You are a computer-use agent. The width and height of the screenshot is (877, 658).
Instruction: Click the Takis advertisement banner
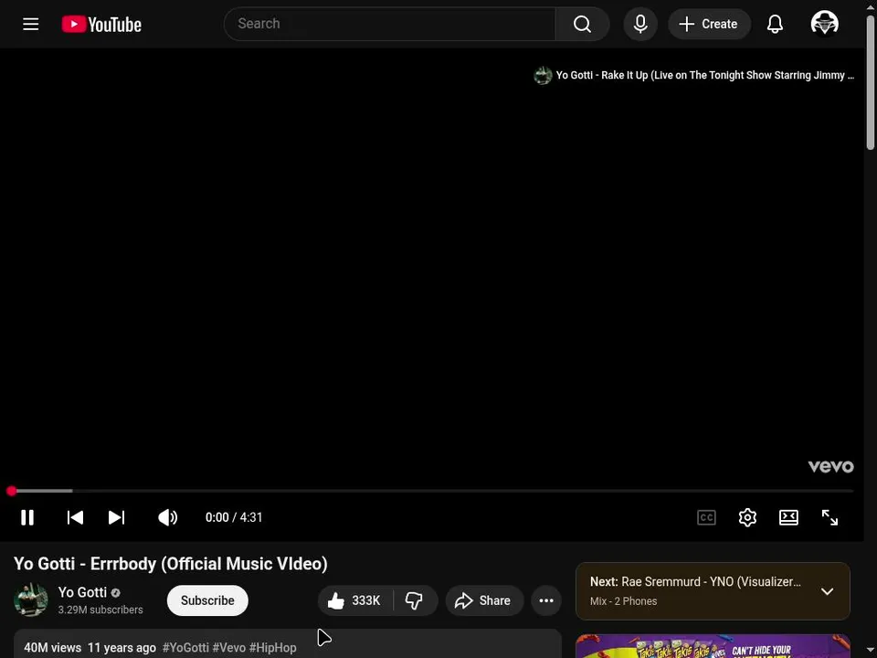click(713, 646)
